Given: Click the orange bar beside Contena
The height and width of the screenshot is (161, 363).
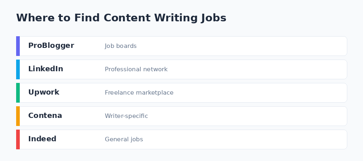Looking at the screenshot, I should pos(18,116).
